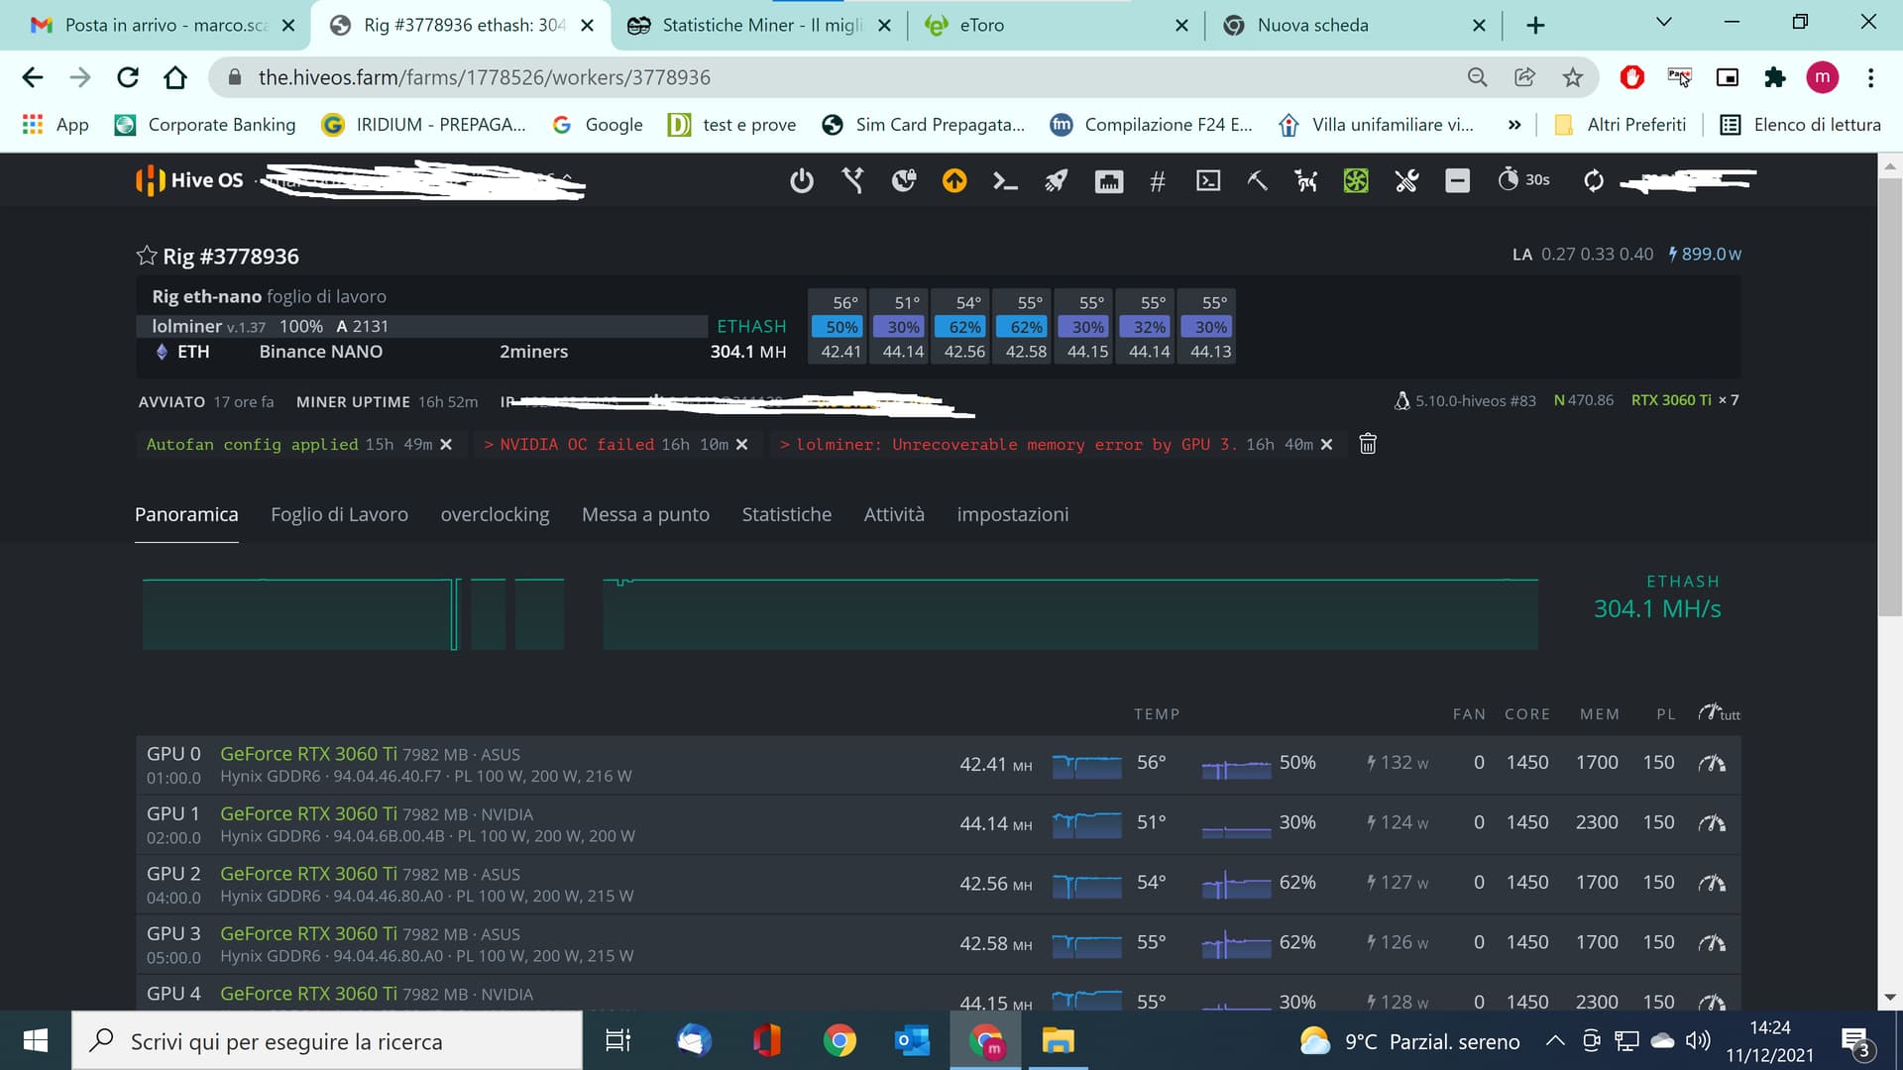Open the Statistiche tab
Image resolution: width=1903 pixels, height=1070 pixels.
[x=786, y=514]
